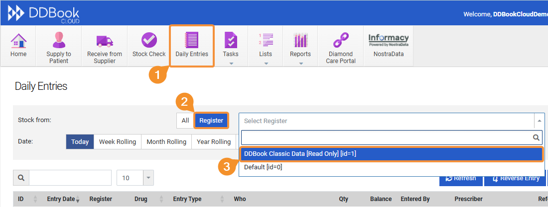Click the Refresh button
This screenshot has width=548, height=207.
click(461, 178)
